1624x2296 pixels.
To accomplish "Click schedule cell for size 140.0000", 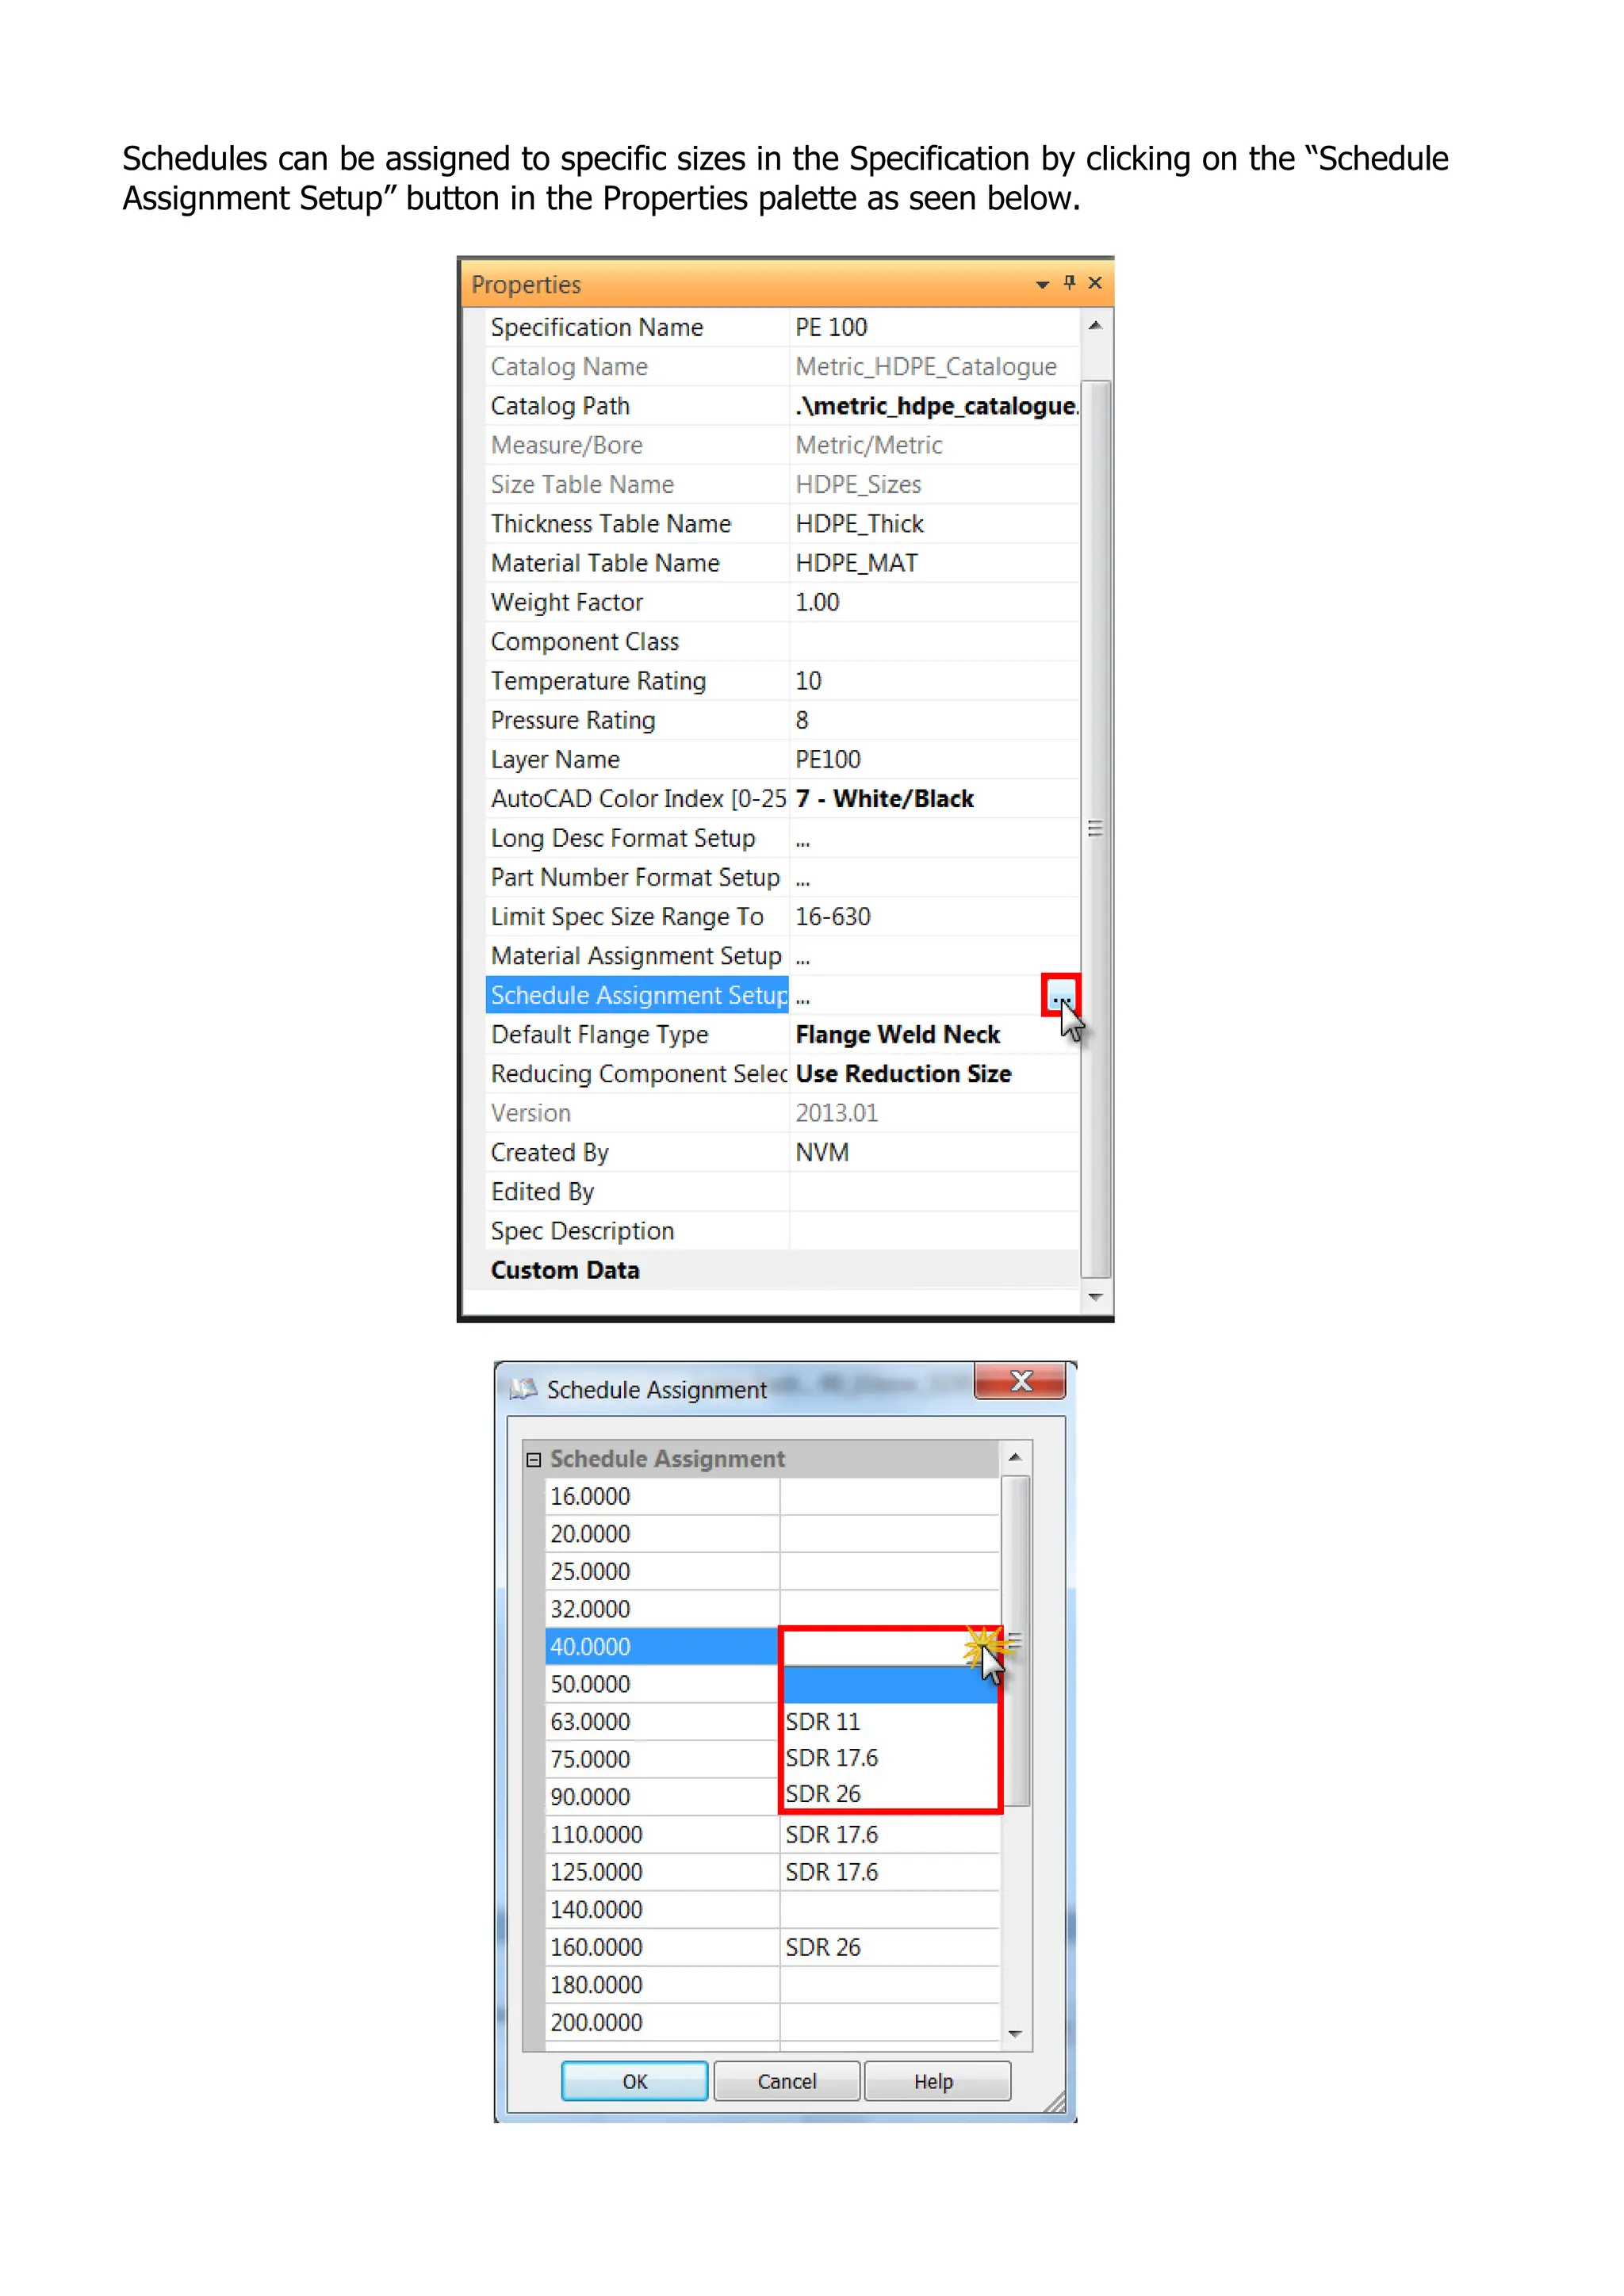I will 888,1909.
